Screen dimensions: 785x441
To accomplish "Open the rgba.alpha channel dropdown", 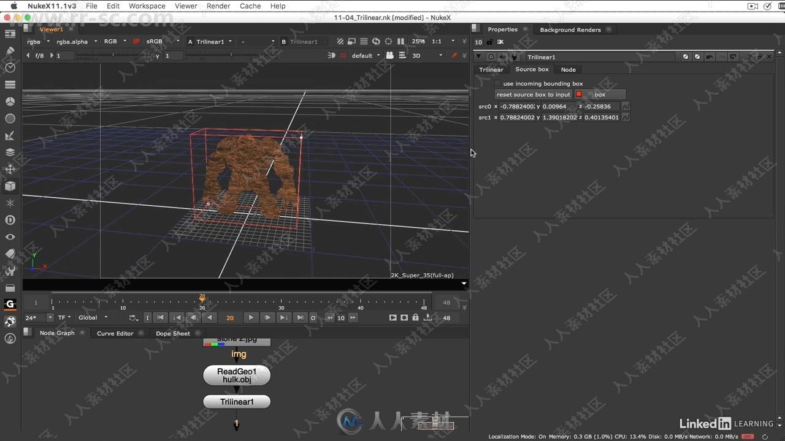I will coord(77,42).
